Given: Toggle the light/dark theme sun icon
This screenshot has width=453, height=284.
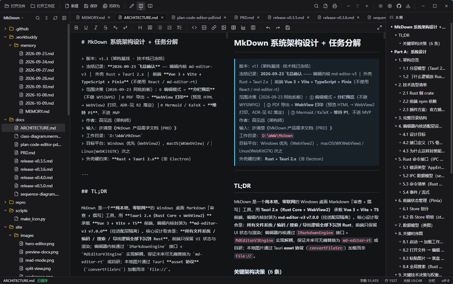Looking at the screenshot, I should point(380,6).
